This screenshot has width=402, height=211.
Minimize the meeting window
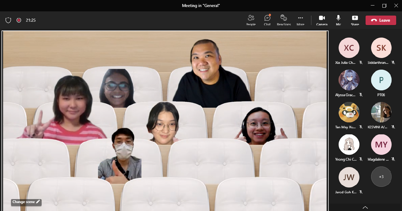372,5
